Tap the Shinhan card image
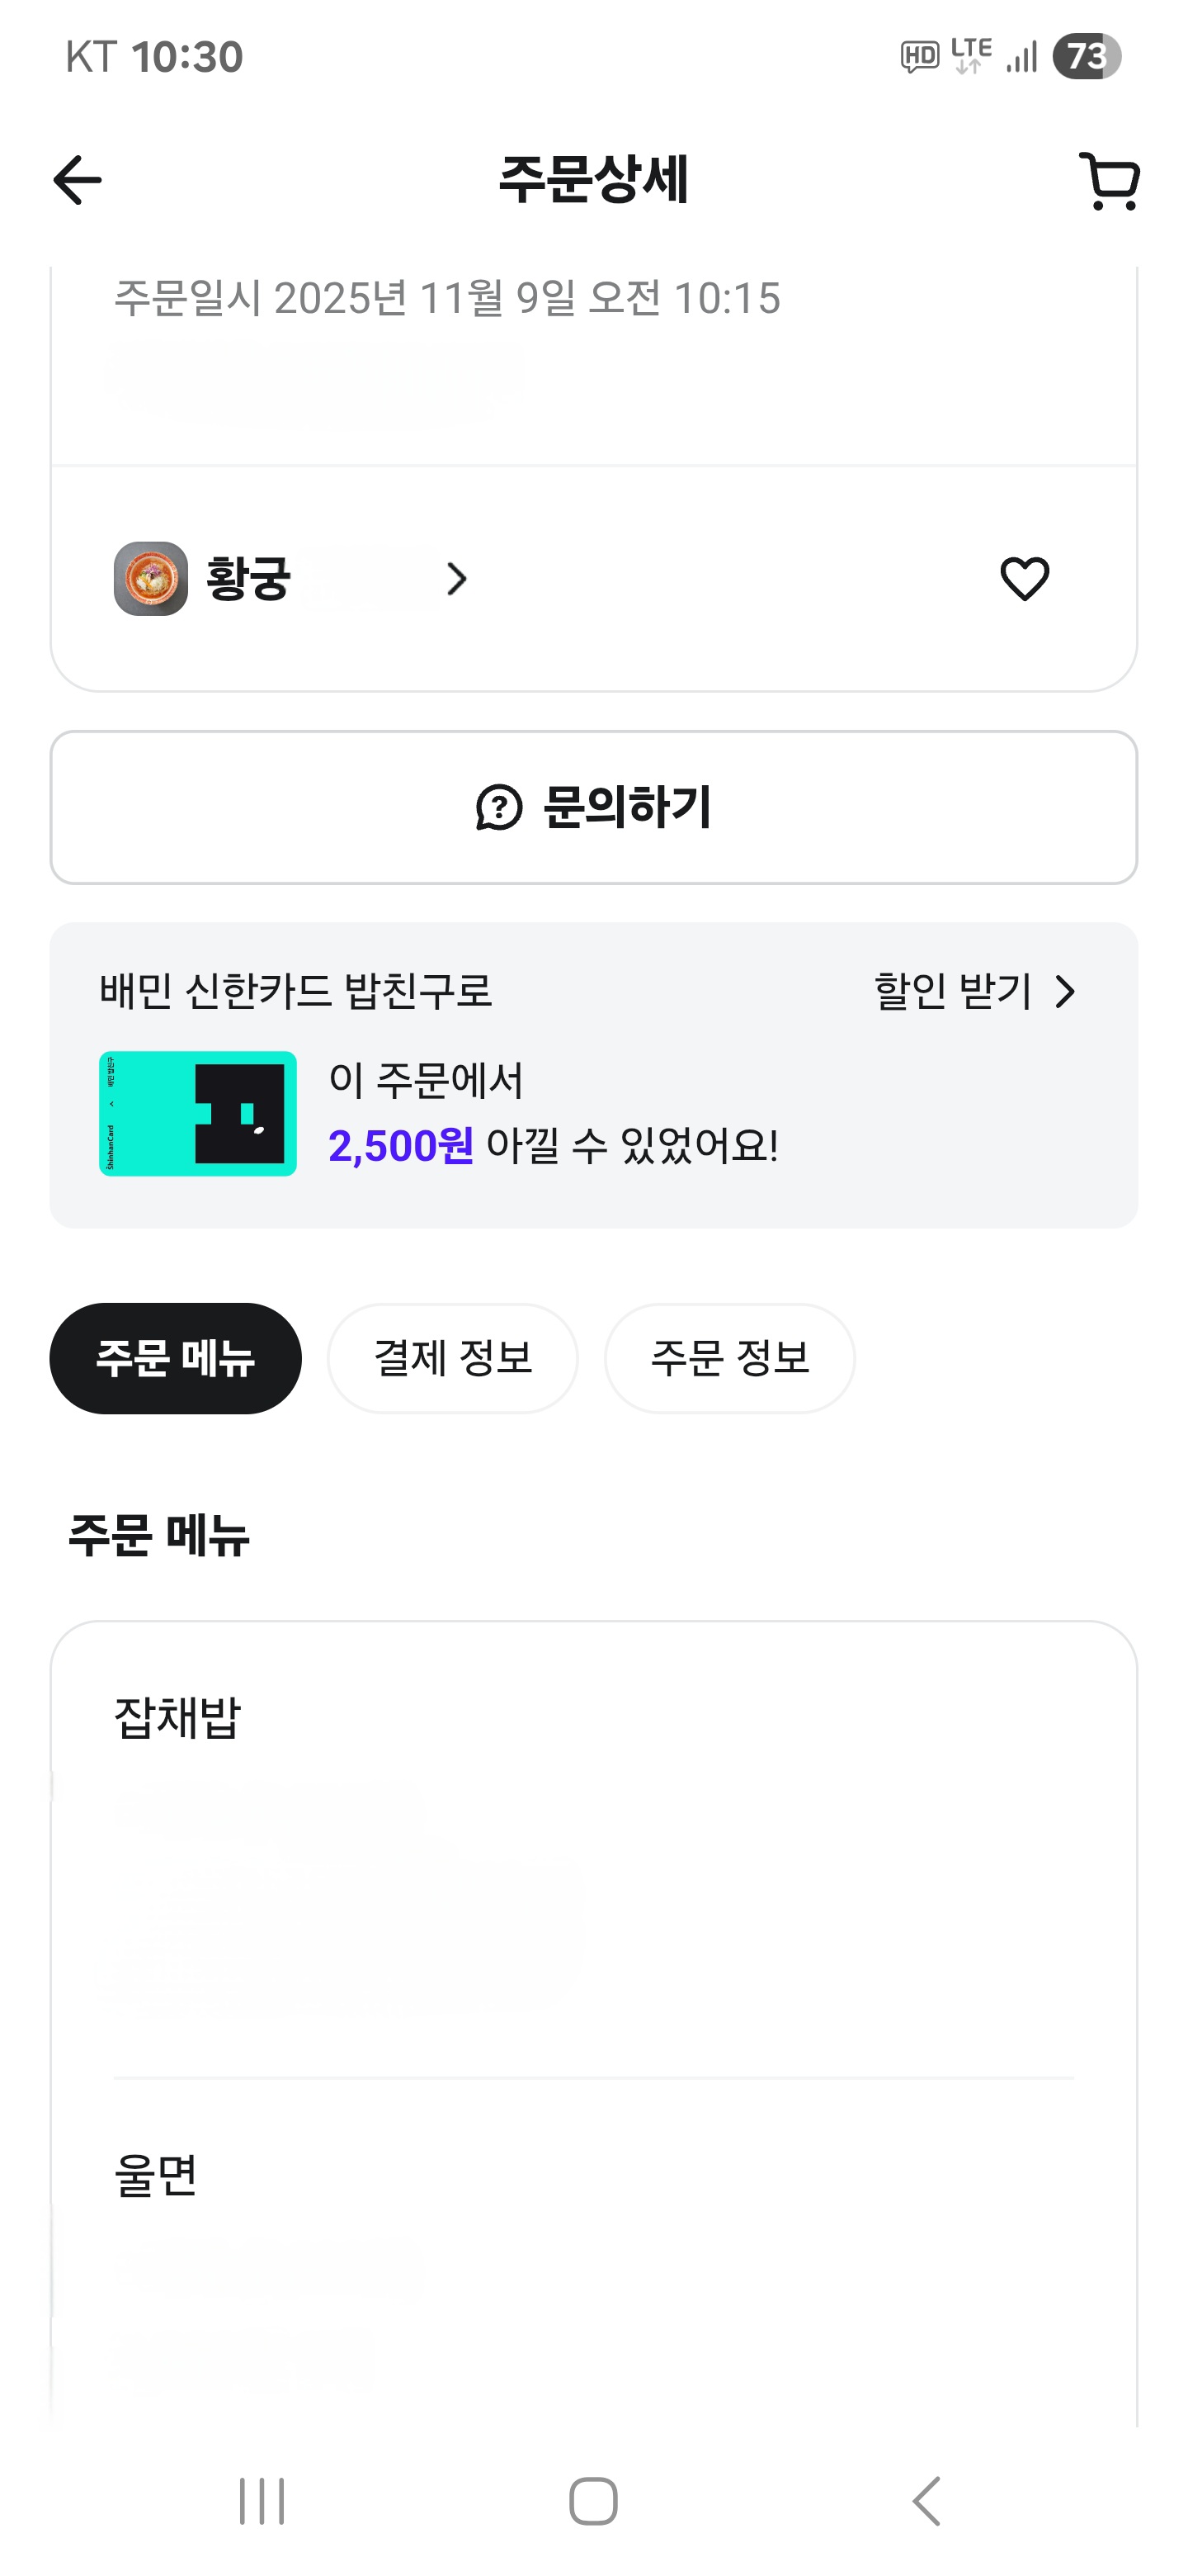Screen dimensions: 1188x2576 [198, 1113]
